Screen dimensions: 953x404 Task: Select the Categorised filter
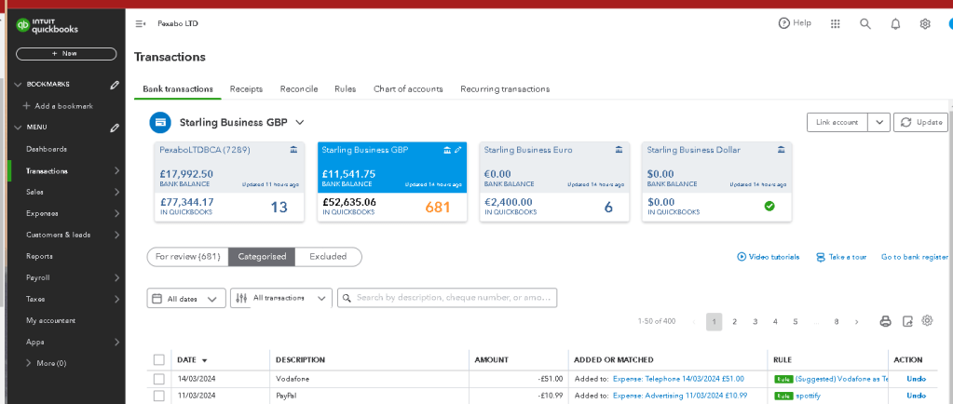(262, 257)
